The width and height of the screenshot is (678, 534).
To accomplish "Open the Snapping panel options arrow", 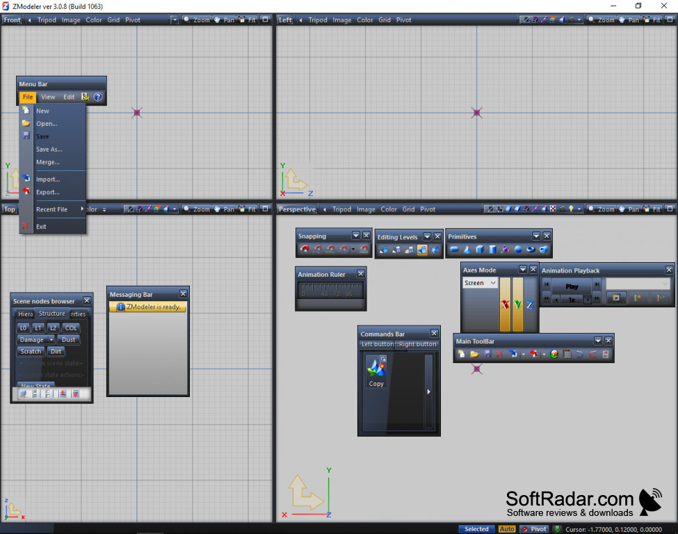I will (356, 235).
